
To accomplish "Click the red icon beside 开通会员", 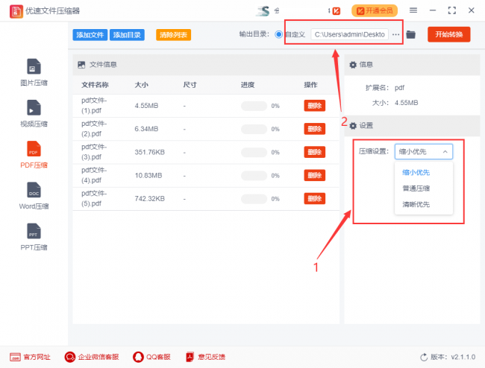I will (337, 11).
